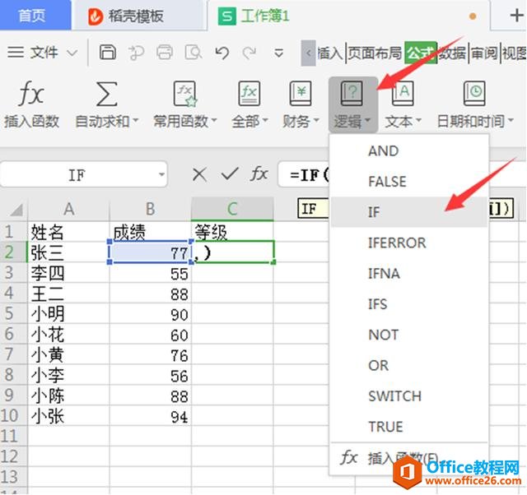The width and height of the screenshot is (527, 495).
Task: Select column A header
Action: click(68, 209)
